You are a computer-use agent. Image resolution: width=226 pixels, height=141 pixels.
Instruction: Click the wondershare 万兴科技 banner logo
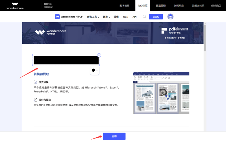[51, 32]
